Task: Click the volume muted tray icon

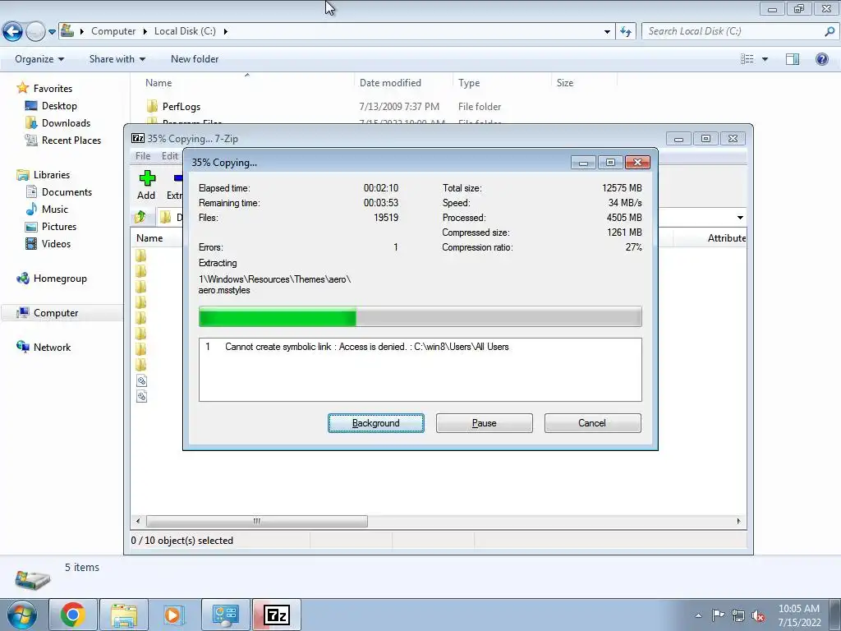Action: coord(758,615)
